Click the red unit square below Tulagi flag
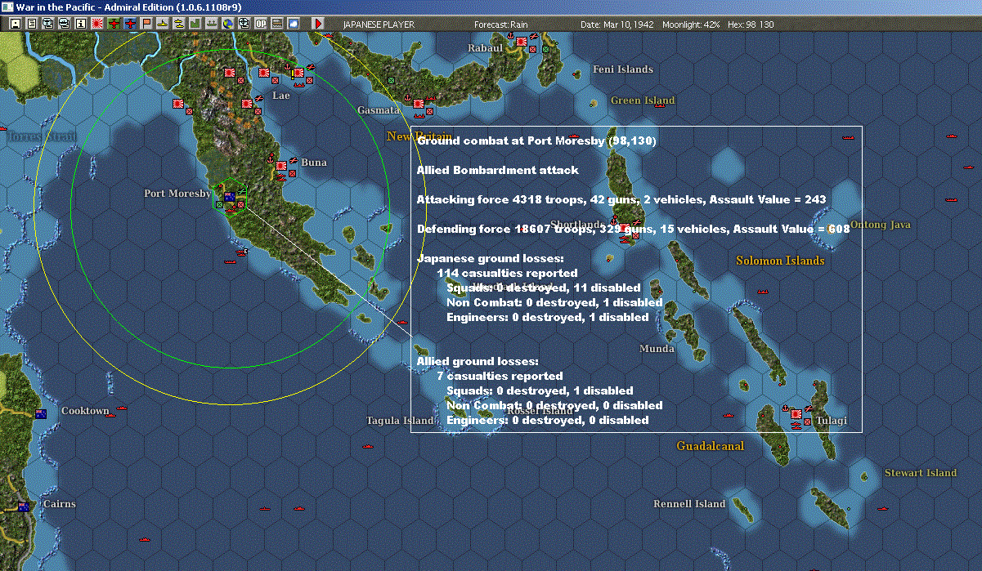This screenshot has width=982, height=571. tap(807, 422)
